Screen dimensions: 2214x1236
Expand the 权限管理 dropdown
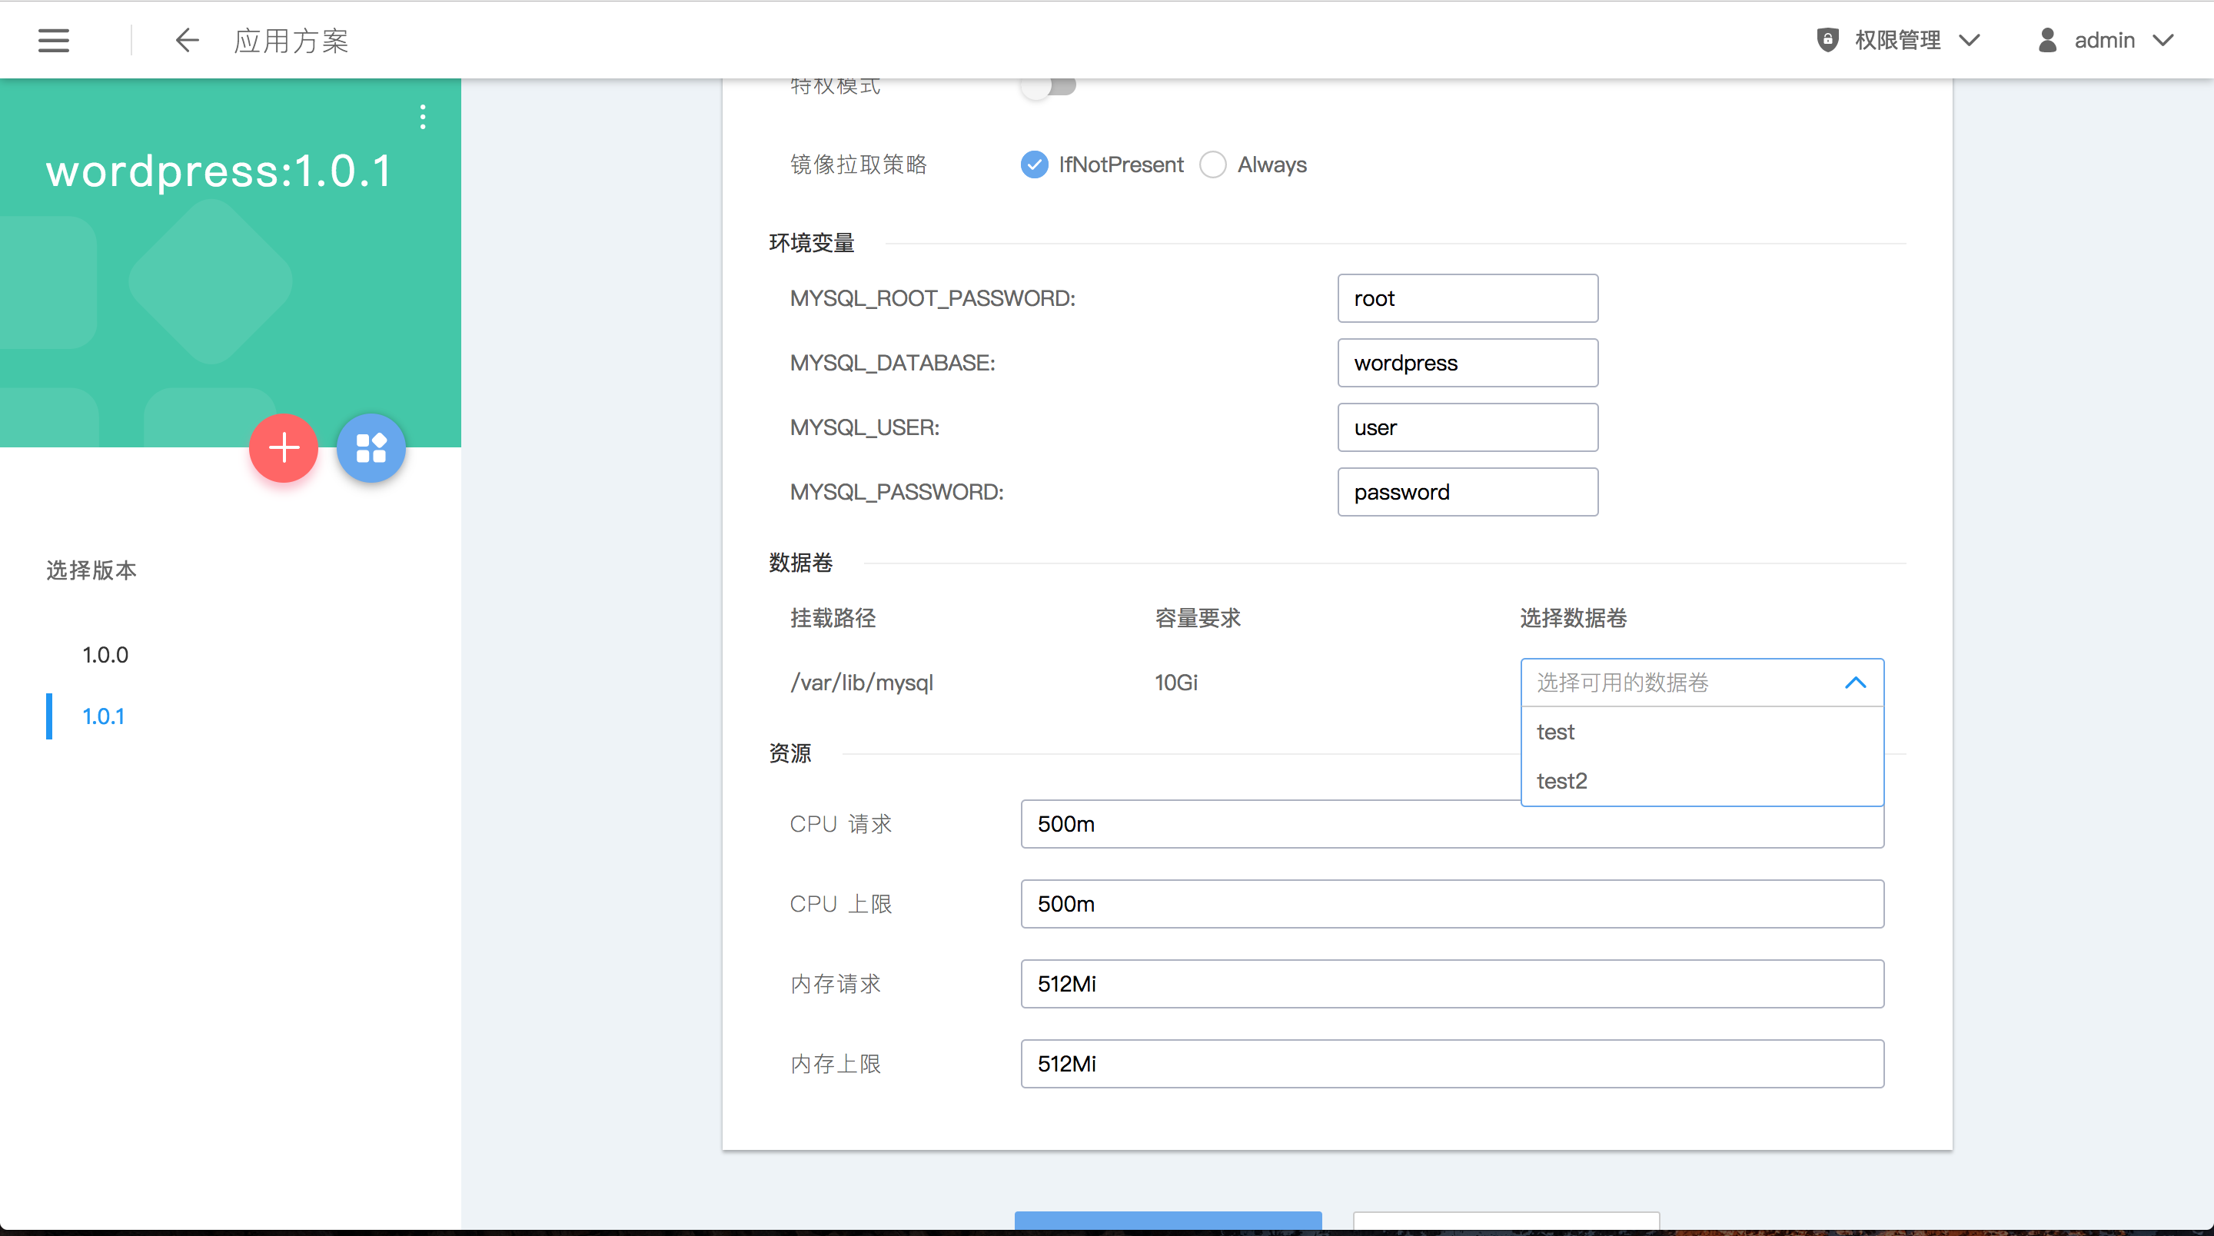pos(1970,39)
